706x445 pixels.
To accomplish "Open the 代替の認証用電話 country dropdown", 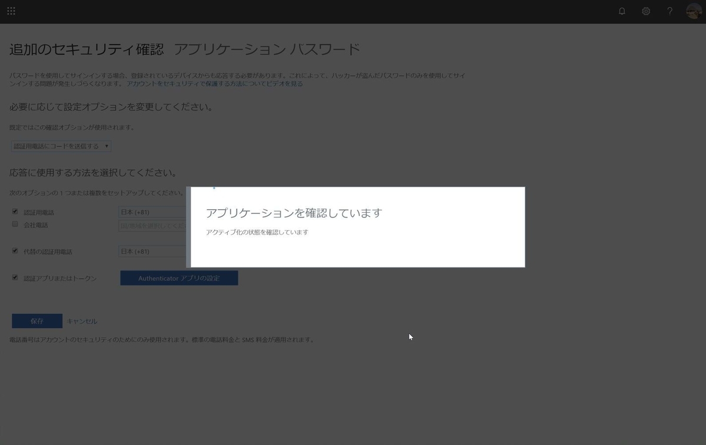I will coord(152,251).
